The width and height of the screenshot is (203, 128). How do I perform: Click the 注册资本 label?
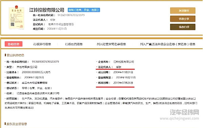click(13, 72)
